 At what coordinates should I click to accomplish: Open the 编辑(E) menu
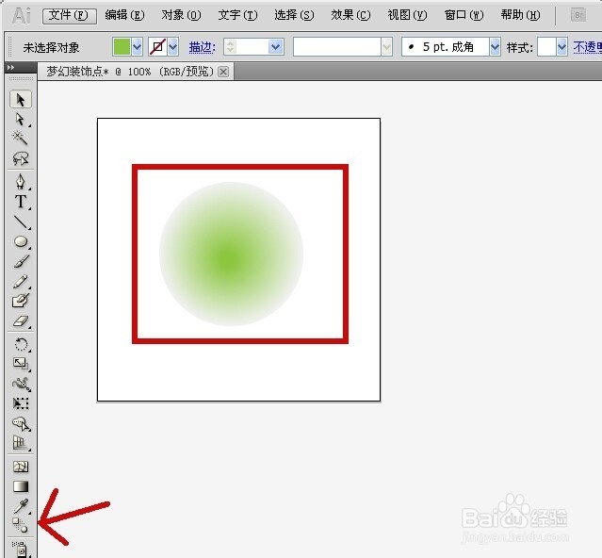pyautogui.click(x=124, y=15)
